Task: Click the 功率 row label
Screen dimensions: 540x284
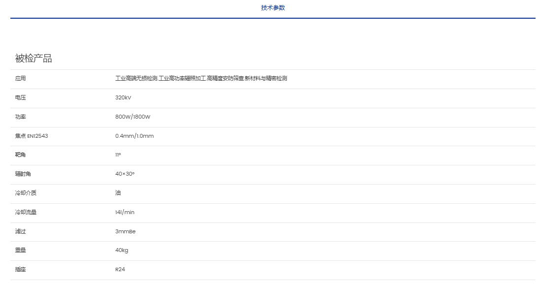Action: click(20, 117)
